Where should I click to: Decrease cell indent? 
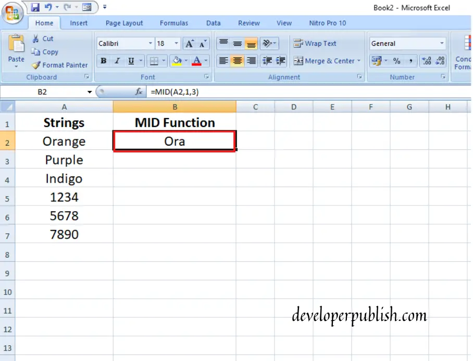click(267, 61)
